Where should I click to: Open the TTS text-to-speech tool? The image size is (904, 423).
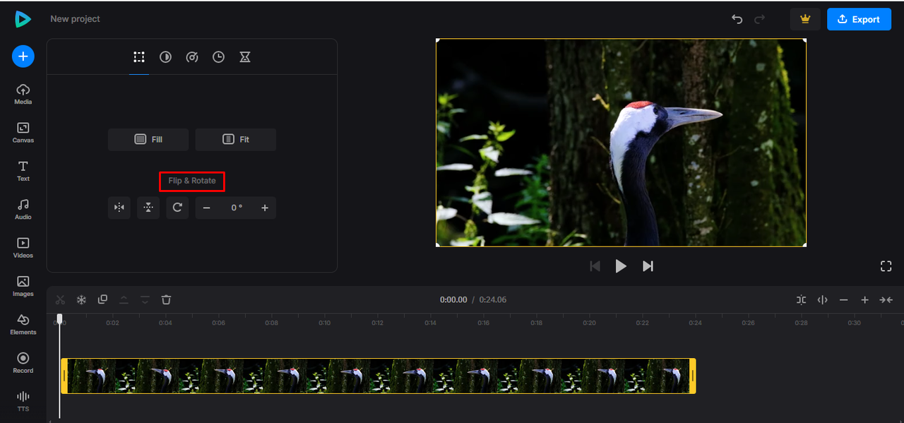tap(23, 400)
